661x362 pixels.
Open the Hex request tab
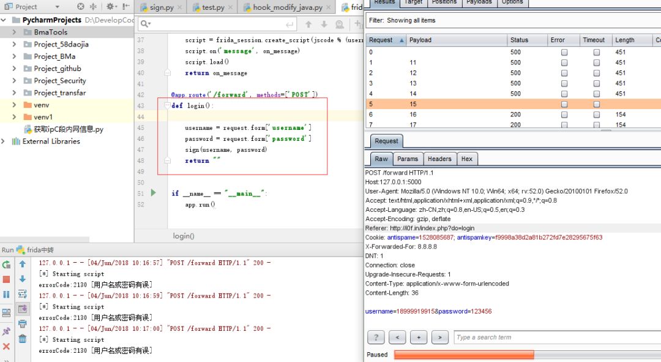click(x=466, y=159)
